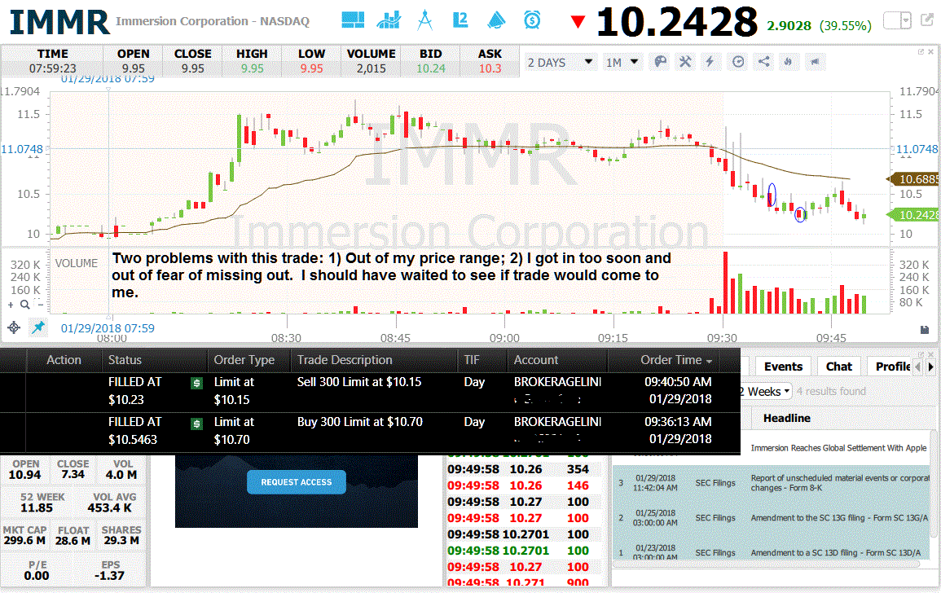
Task: Click dollar icon on Sell 300 order
Action: click(x=196, y=383)
